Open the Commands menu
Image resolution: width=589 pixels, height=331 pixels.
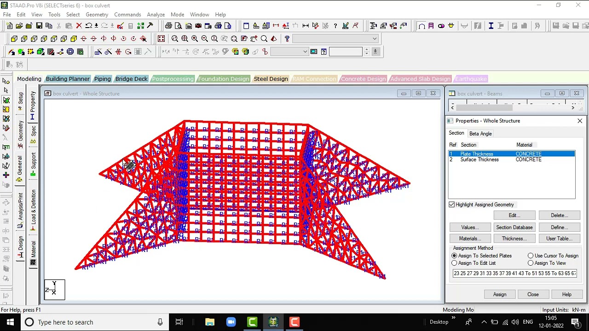click(x=127, y=14)
